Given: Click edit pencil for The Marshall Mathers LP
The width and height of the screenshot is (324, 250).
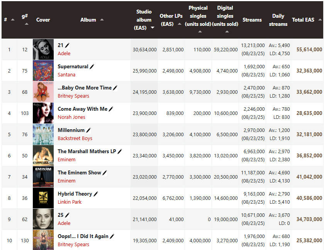Looking at the screenshot, I should (x=120, y=151).
